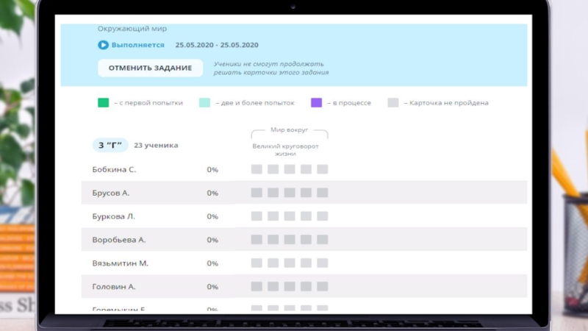Click the grey 'Карточка не пройдена' legend swatch
The image size is (588, 331).
pos(393,103)
